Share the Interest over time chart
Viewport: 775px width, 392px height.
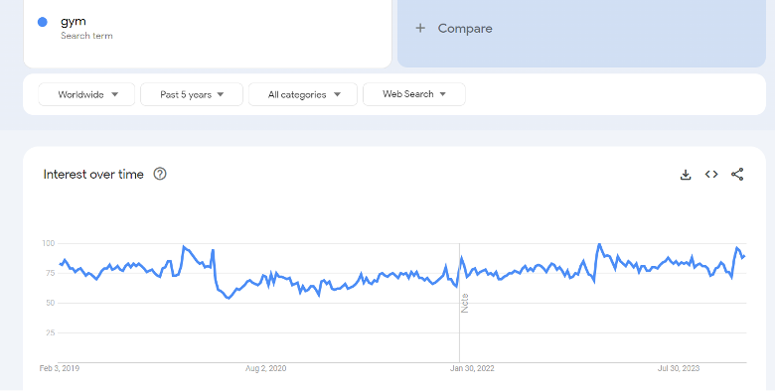pos(737,175)
